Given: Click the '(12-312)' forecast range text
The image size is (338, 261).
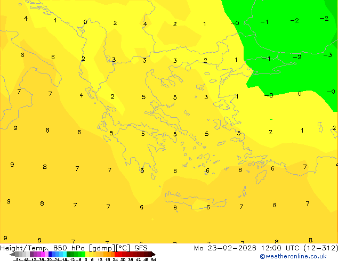Looking at the screenshot, I should [320, 248].
